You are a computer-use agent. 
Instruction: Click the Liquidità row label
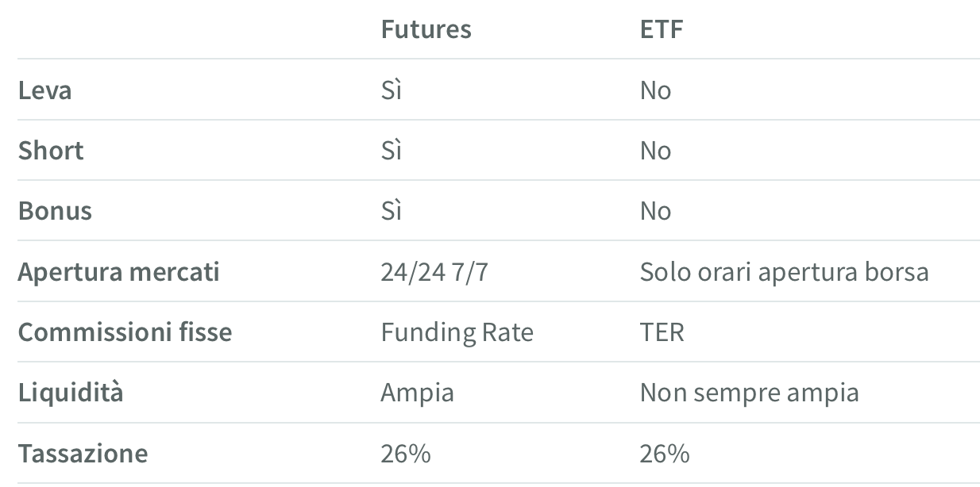tap(71, 393)
